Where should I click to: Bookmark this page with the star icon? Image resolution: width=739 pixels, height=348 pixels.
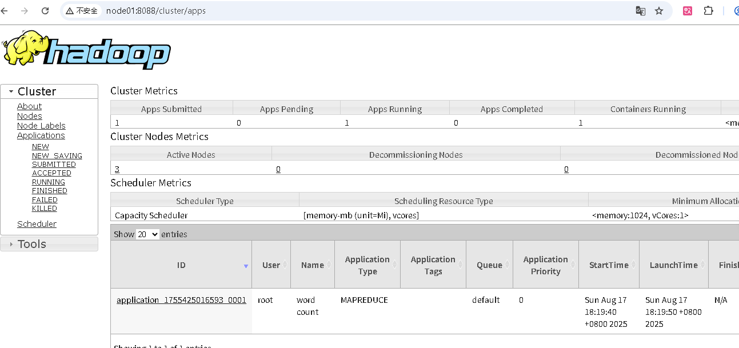[659, 11]
